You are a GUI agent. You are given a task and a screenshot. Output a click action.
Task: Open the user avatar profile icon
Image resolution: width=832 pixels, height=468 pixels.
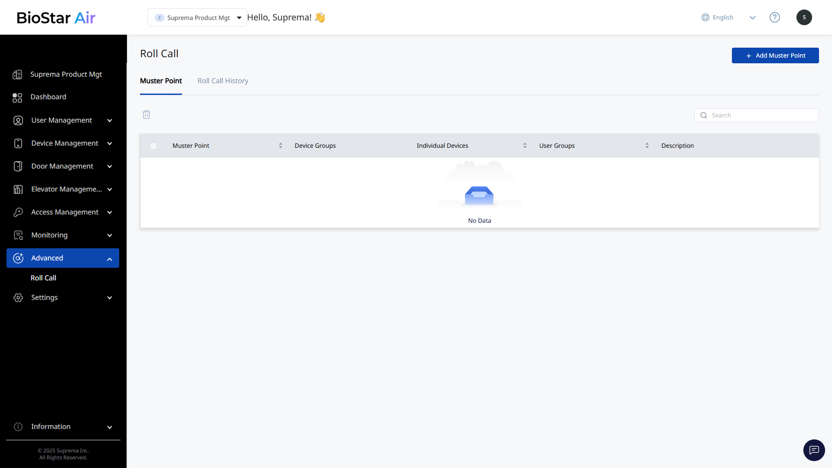pos(804,17)
